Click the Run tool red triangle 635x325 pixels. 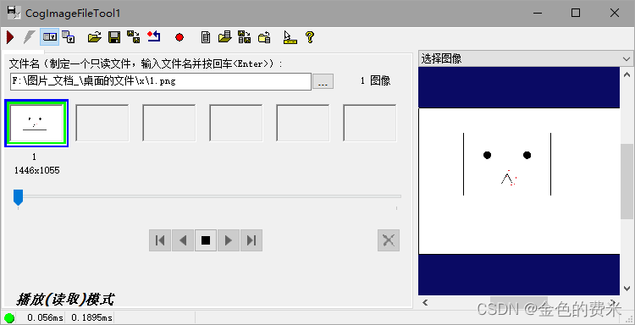(x=10, y=37)
